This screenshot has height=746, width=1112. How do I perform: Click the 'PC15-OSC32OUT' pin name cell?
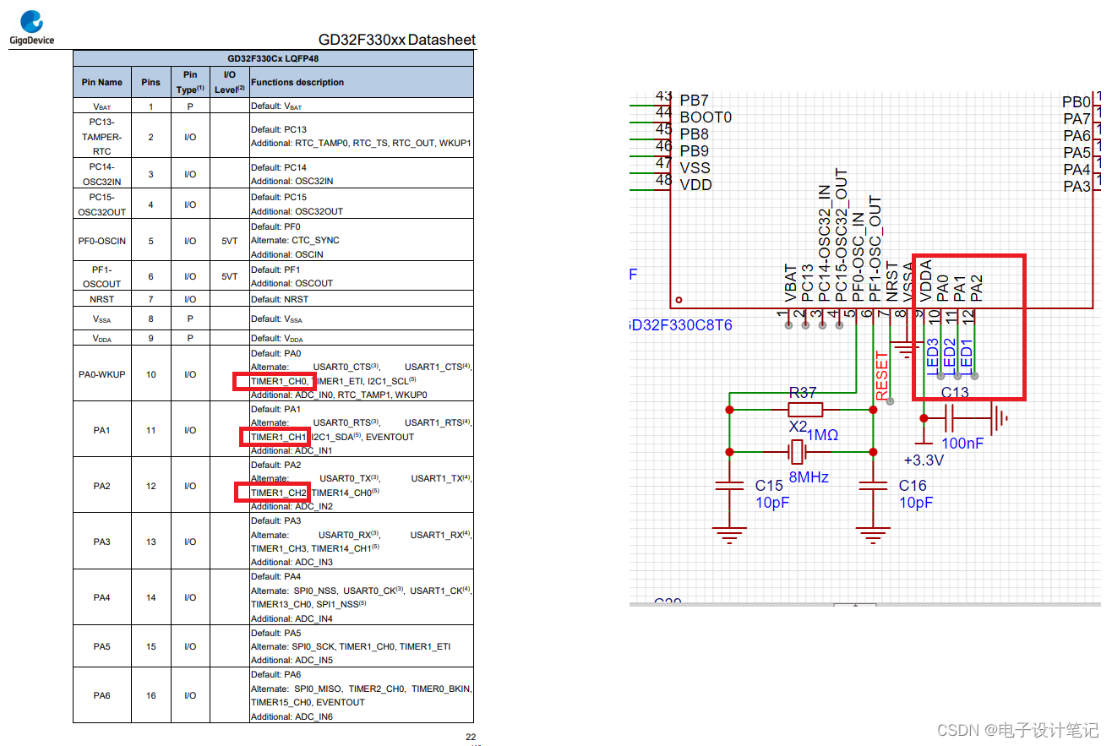click(x=101, y=204)
